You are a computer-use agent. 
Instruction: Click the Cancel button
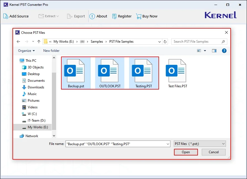pyautogui.click(x=213, y=152)
